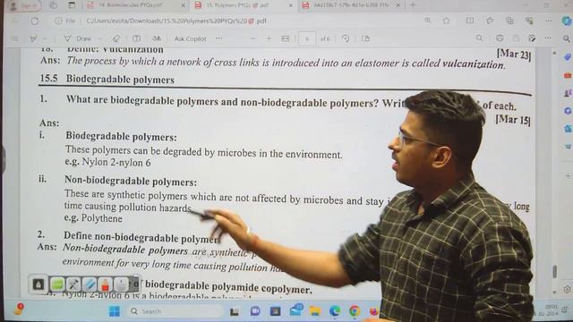
Task: Expand the Draw tool options arrow
Action: point(99,38)
